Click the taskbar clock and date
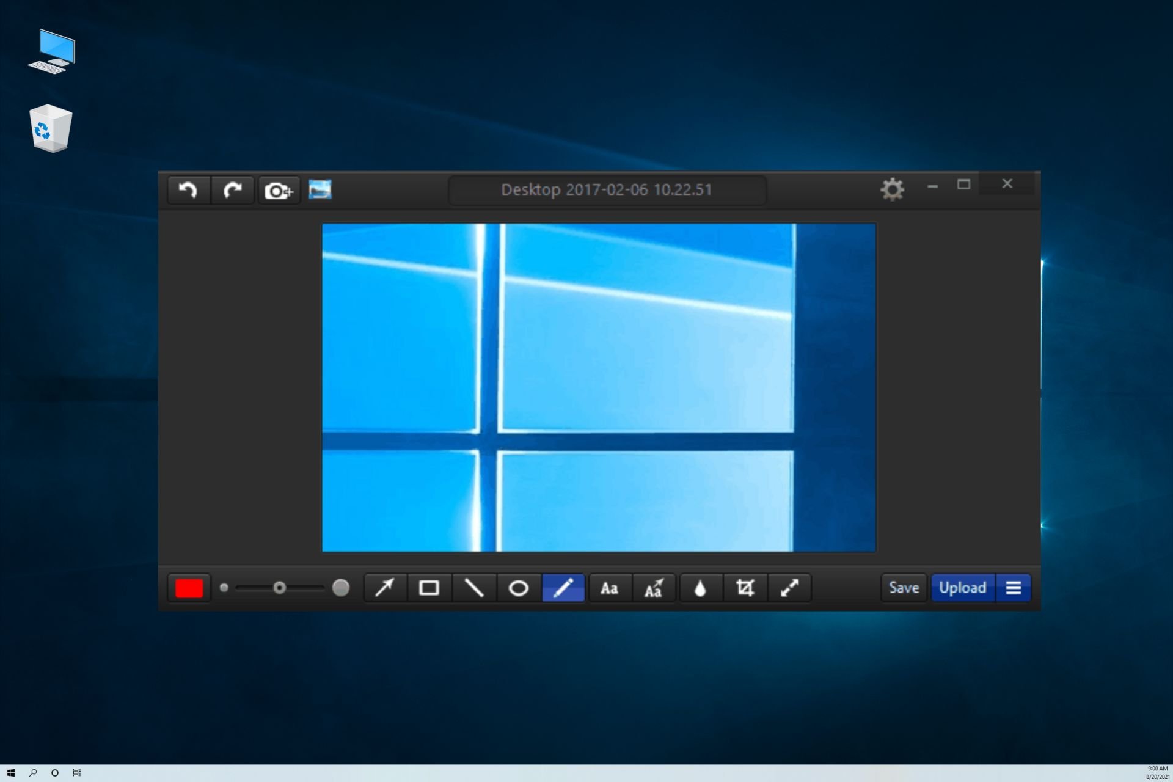1173x782 pixels. (x=1157, y=773)
